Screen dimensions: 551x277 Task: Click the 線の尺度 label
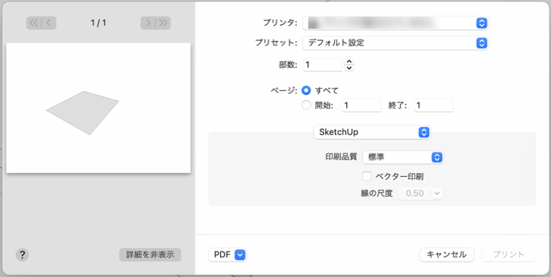(x=377, y=194)
